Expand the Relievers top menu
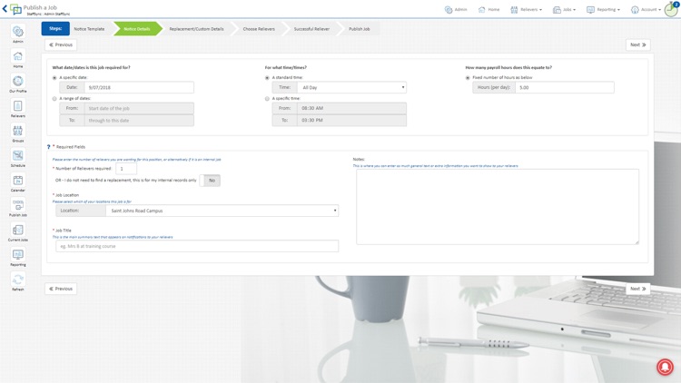 (x=526, y=10)
